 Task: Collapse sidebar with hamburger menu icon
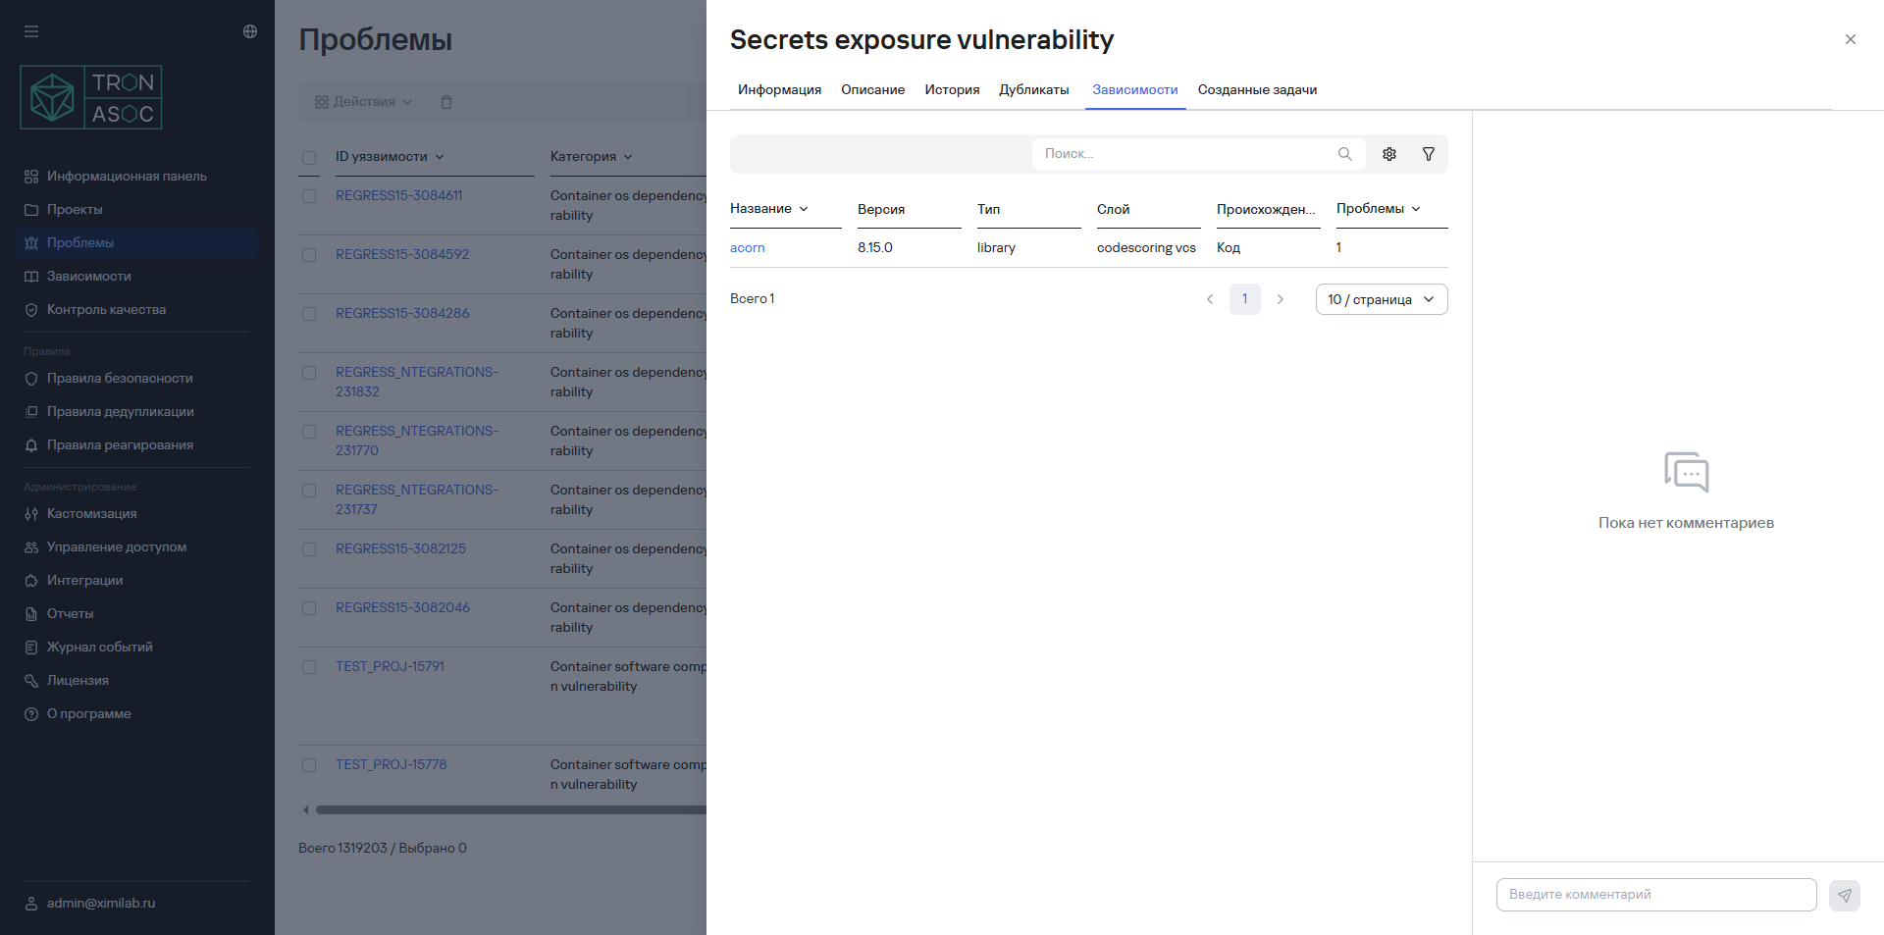[31, 31]
